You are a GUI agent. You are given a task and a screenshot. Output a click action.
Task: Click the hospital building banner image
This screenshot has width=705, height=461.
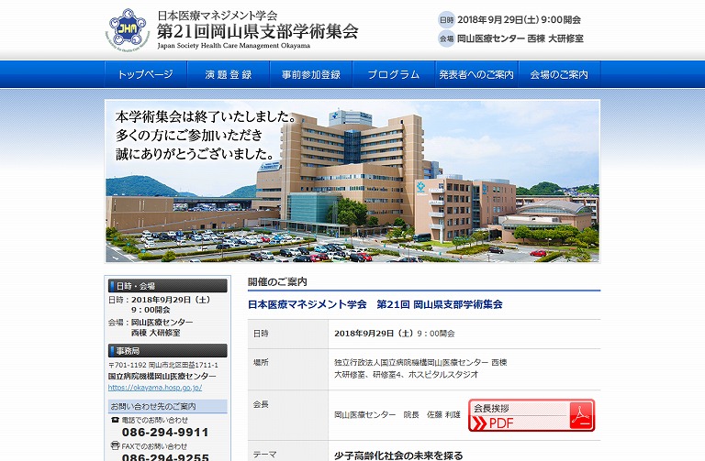[x=352, y=181]
